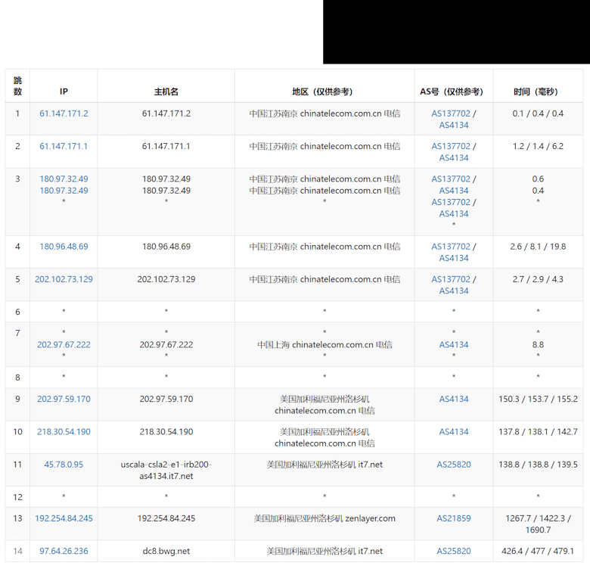Open AS25820 link in hop 11 row

tap(454, 465)
